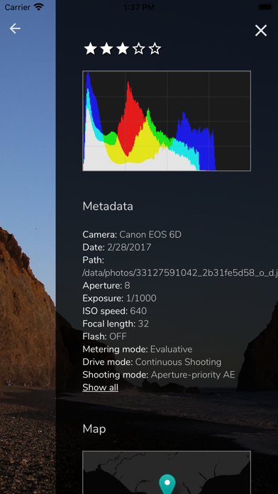The width and height of the screenshot is (278, 494).
Task: Select the Metering mode: Evaluative line
Action: (138, 349)
